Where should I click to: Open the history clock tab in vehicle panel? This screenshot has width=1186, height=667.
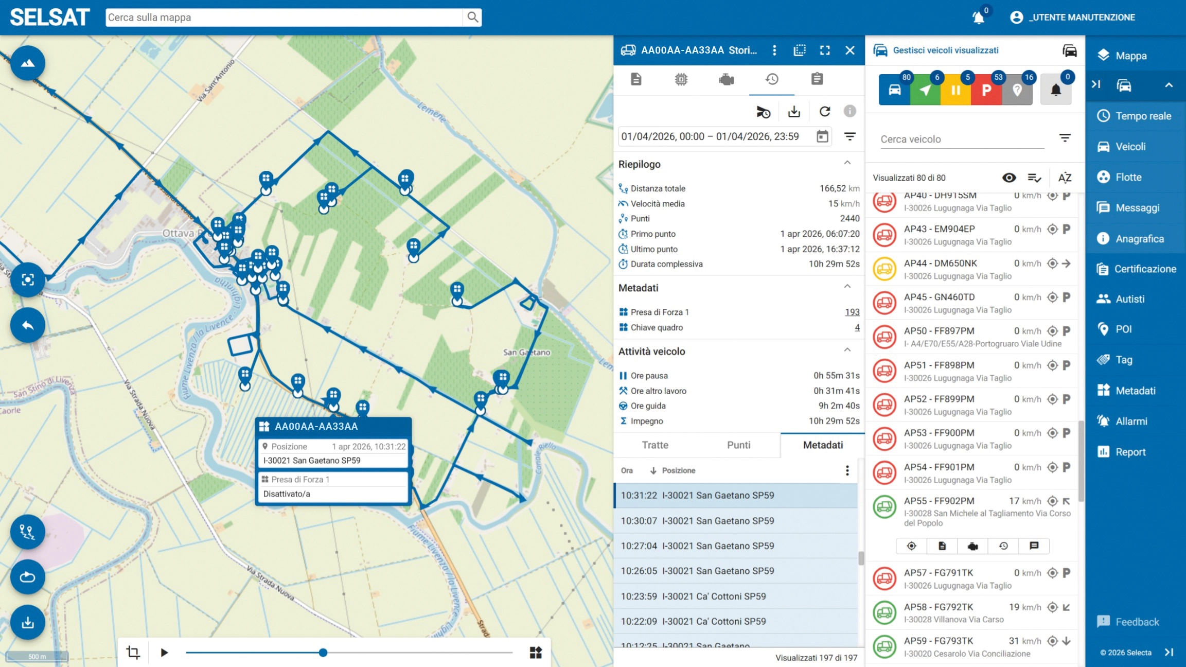click(x=771, y=79)
